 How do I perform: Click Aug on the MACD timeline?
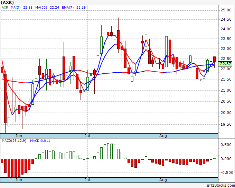[163, 180]
